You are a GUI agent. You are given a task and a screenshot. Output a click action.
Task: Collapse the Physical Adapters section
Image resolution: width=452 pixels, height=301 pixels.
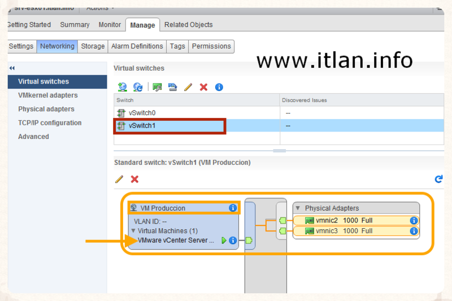[x=298, y=208]
